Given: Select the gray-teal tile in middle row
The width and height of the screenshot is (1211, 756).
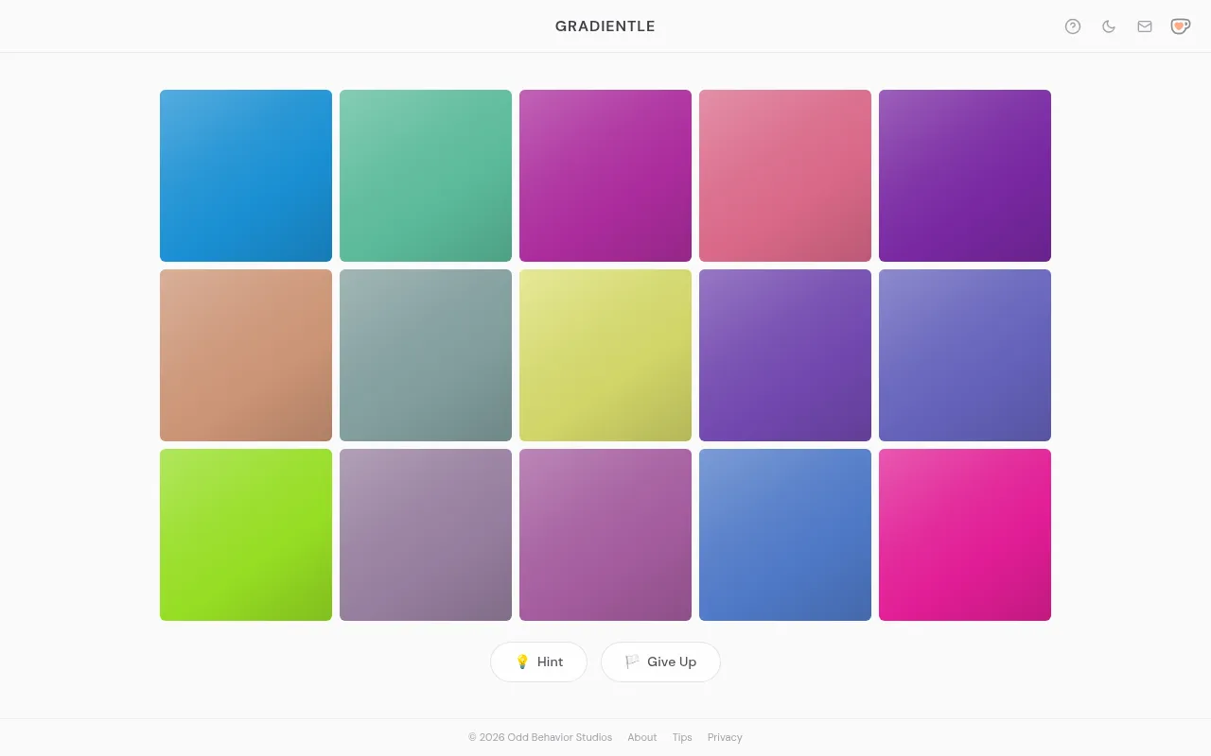Looking at the screenshot, I should click(x=426, y=355).
